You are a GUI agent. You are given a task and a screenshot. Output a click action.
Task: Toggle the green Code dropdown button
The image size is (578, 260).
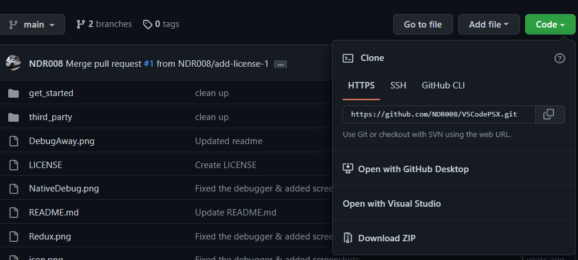pyautogui.click(x=550, y=24)
